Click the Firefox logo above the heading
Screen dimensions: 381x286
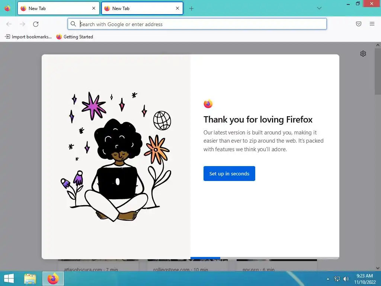click(x=208, y=104)
